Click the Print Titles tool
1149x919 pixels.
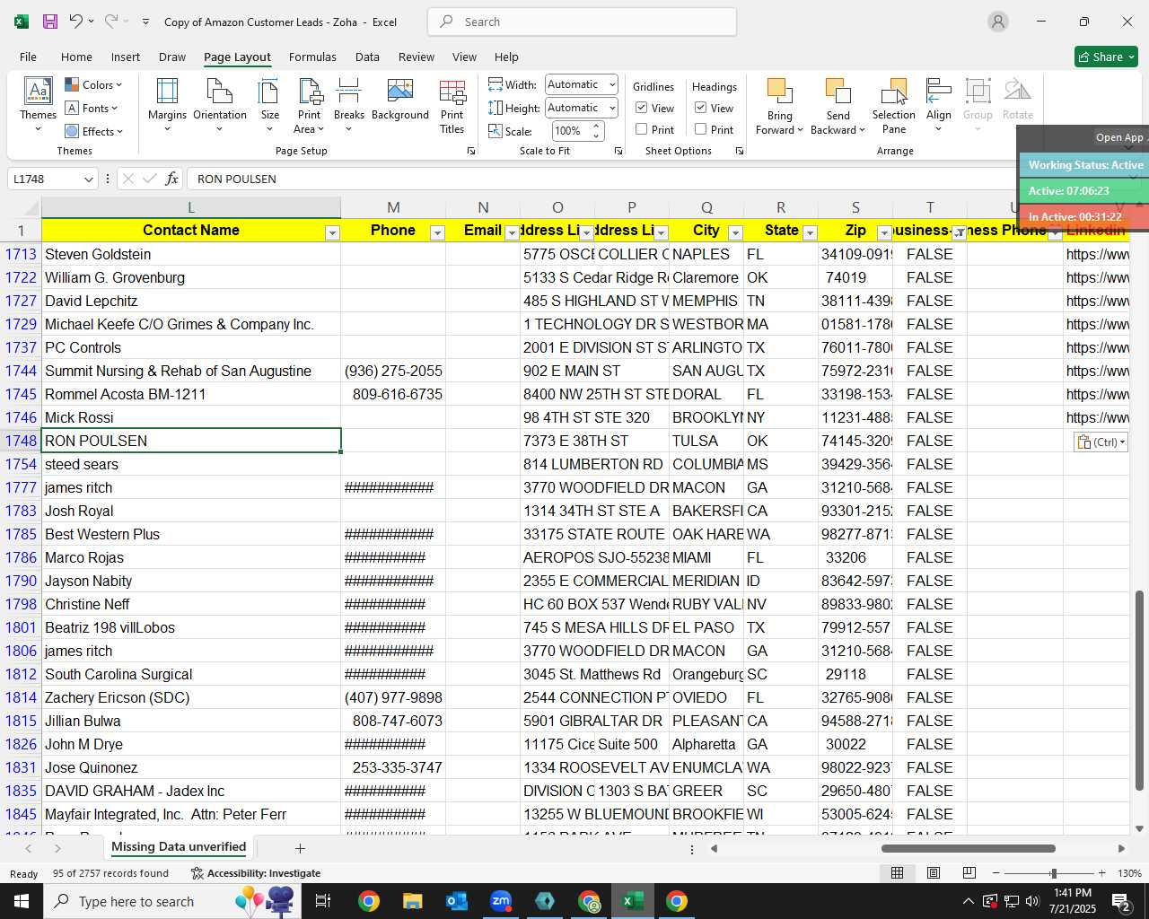click(452, 104)
